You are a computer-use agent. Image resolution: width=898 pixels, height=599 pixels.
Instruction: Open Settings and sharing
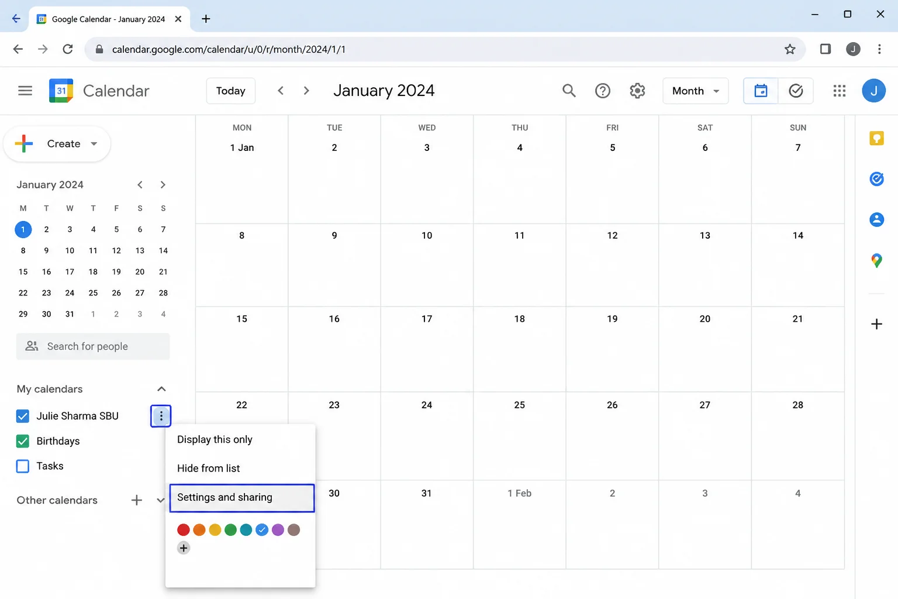[242, 498]
